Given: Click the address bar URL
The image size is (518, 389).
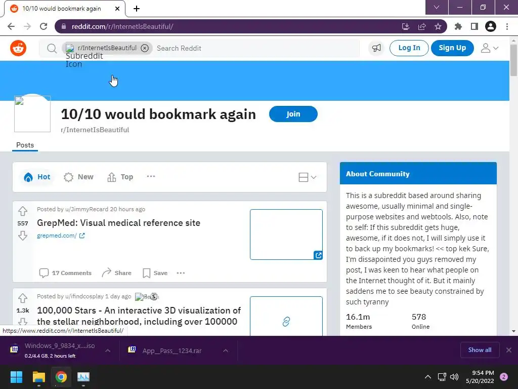Looking at the screenshot, I should (122, 26).
